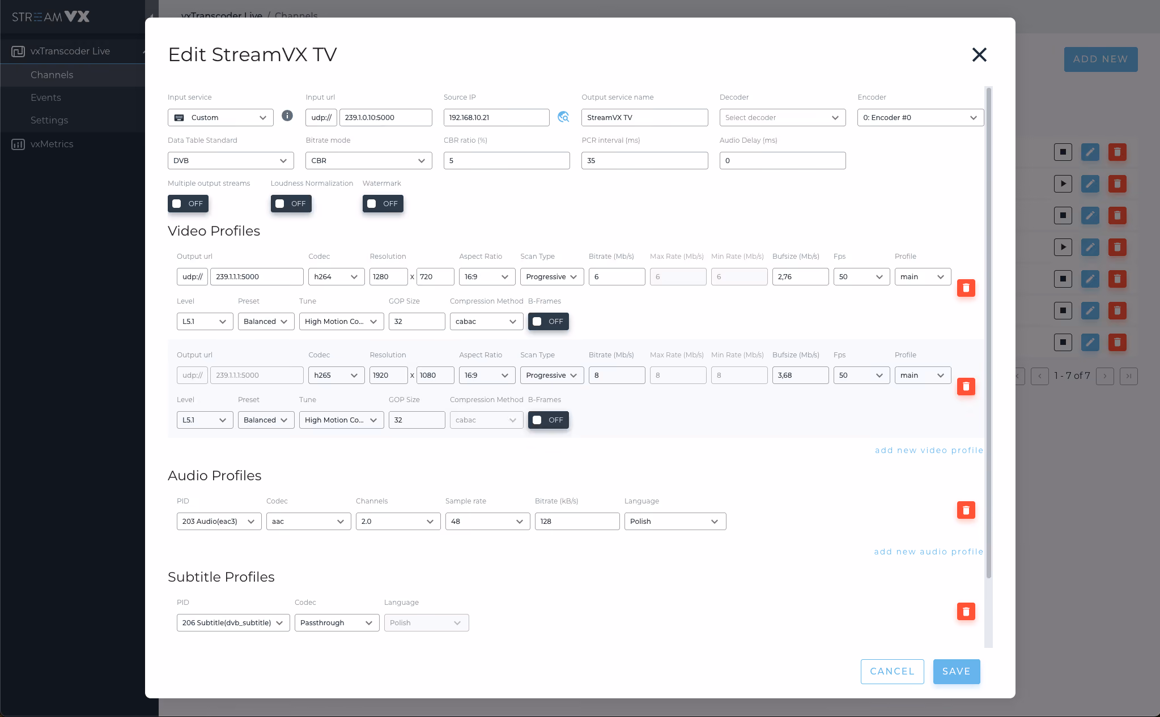Open the Data Table Standard DVB dropdown

231,160
